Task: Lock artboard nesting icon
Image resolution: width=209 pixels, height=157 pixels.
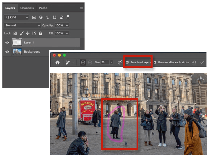Action: [34, 33]
